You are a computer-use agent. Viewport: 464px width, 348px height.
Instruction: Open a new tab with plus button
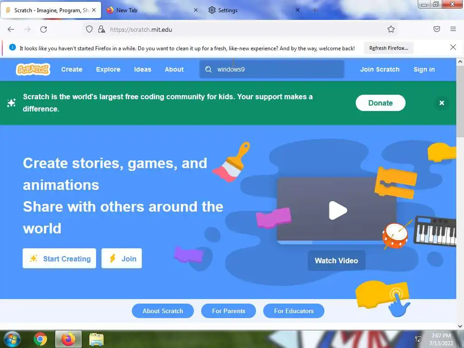314,10
